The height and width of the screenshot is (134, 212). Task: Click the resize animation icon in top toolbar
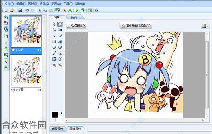[x=89, y=10]
